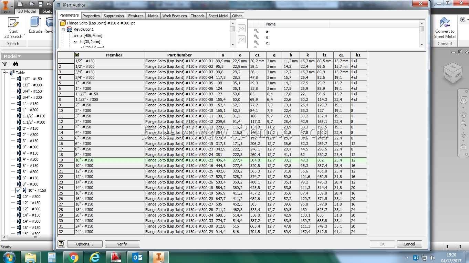
Task: Click the Verify button
Action: pos(122,244)
